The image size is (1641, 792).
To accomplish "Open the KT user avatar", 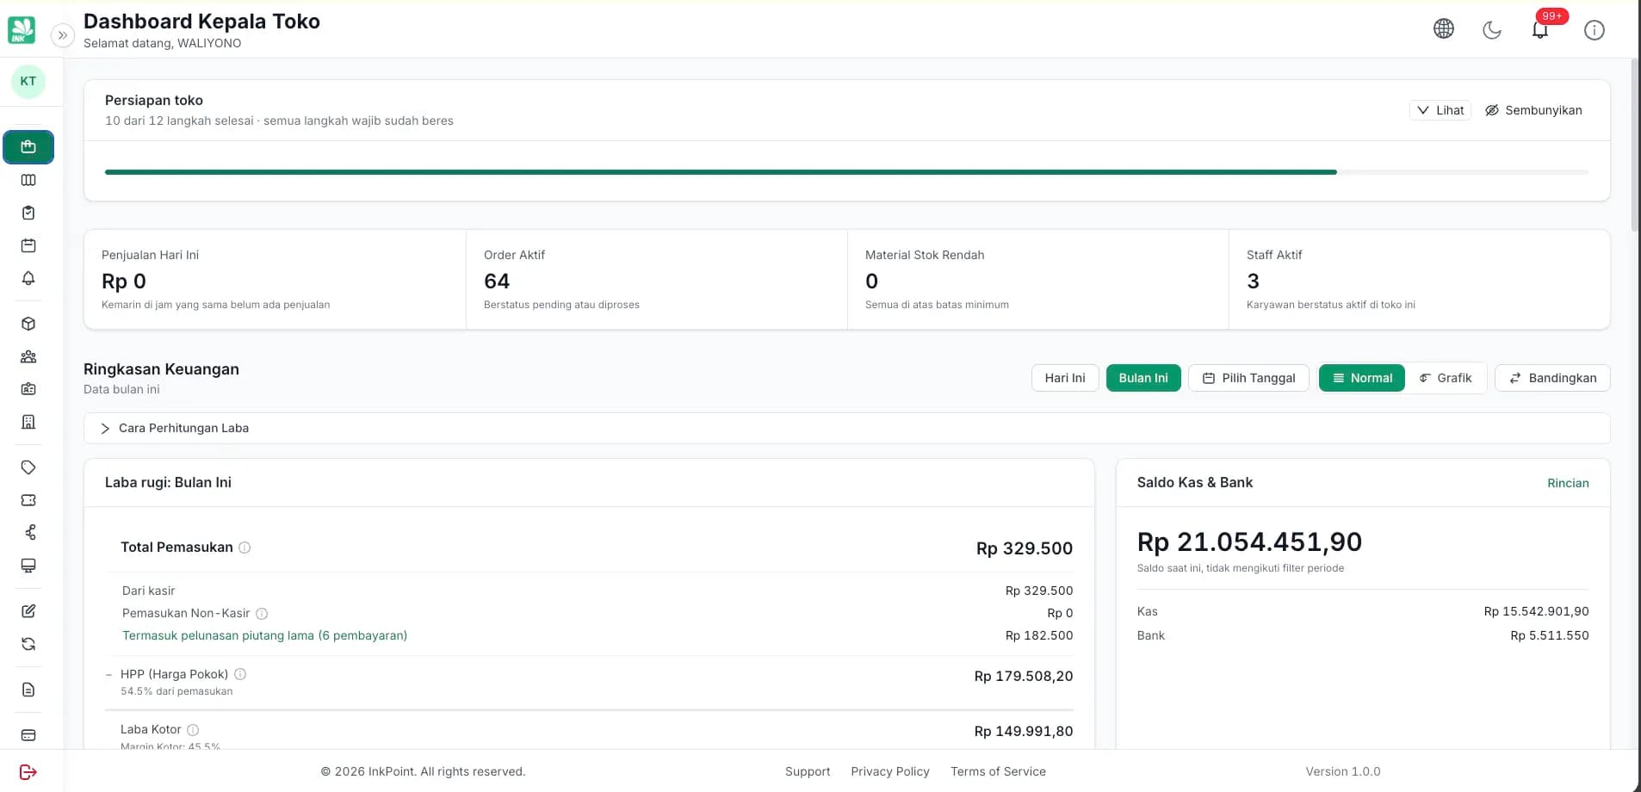I will 28,82.
